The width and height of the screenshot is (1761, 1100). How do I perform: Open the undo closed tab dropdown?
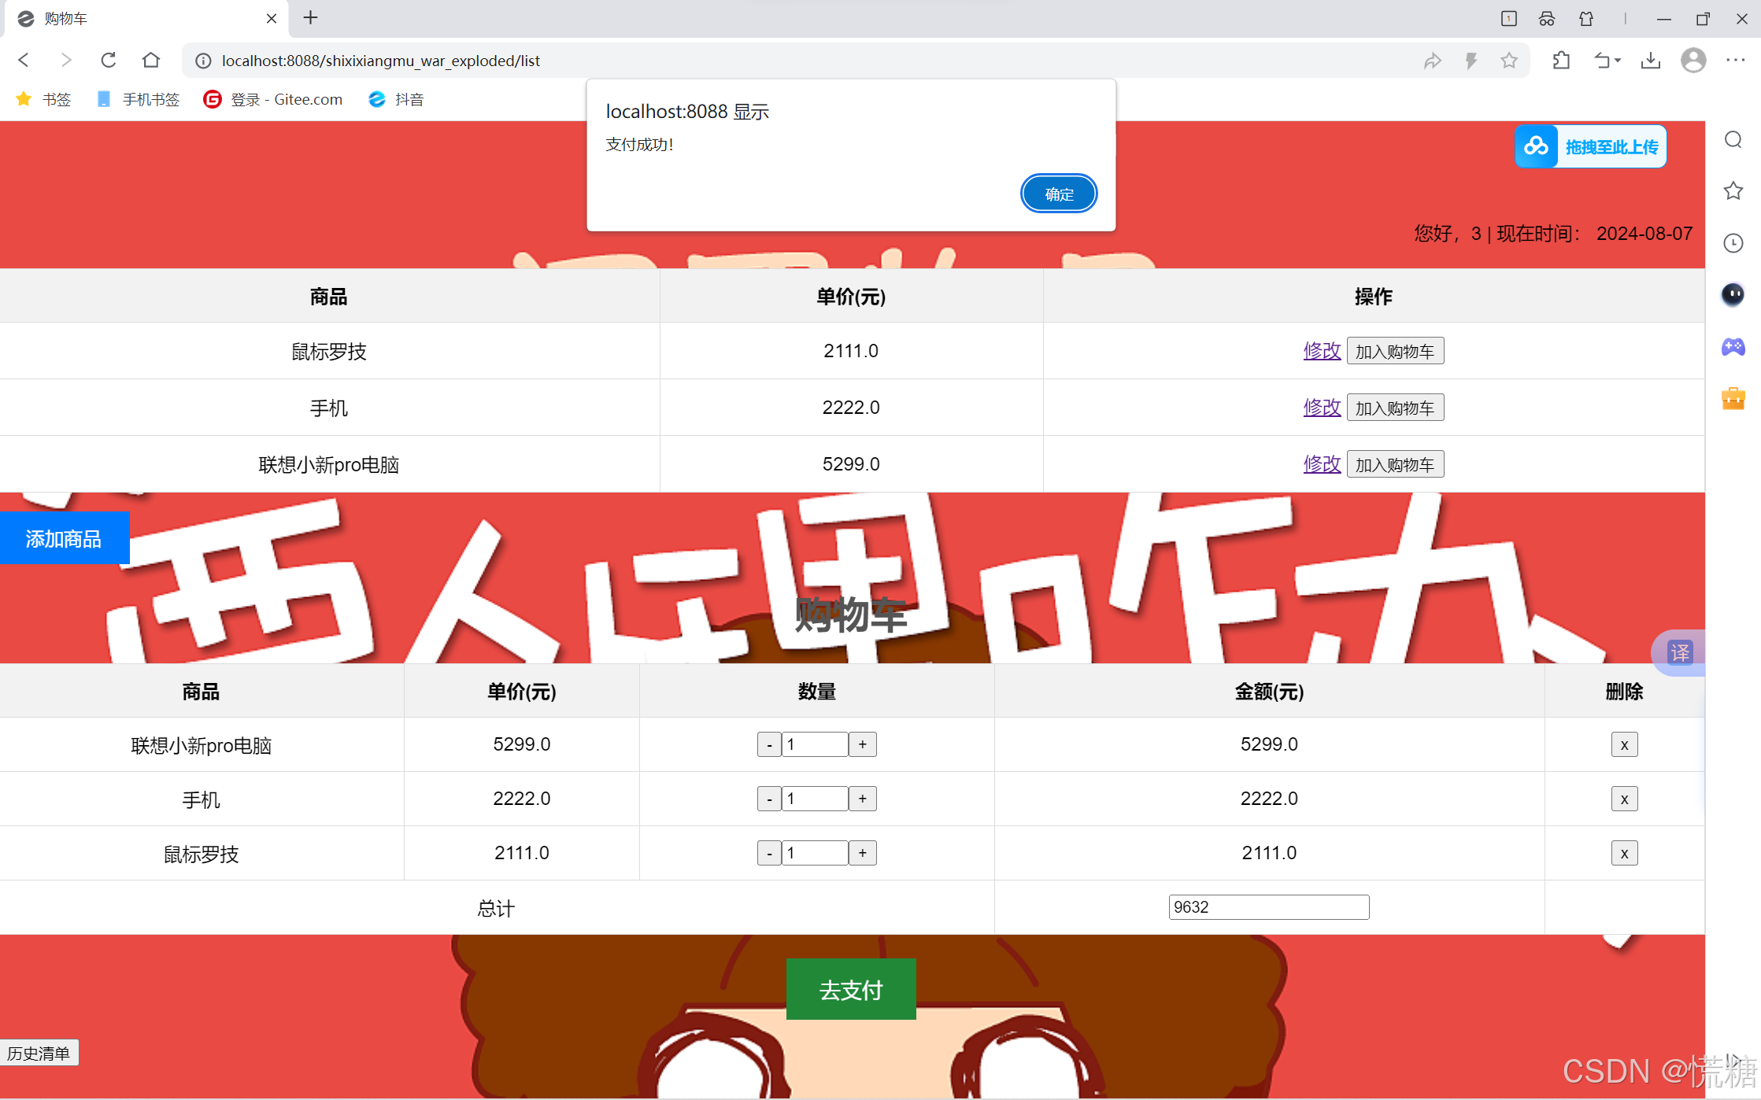[x=1607, y=61]
